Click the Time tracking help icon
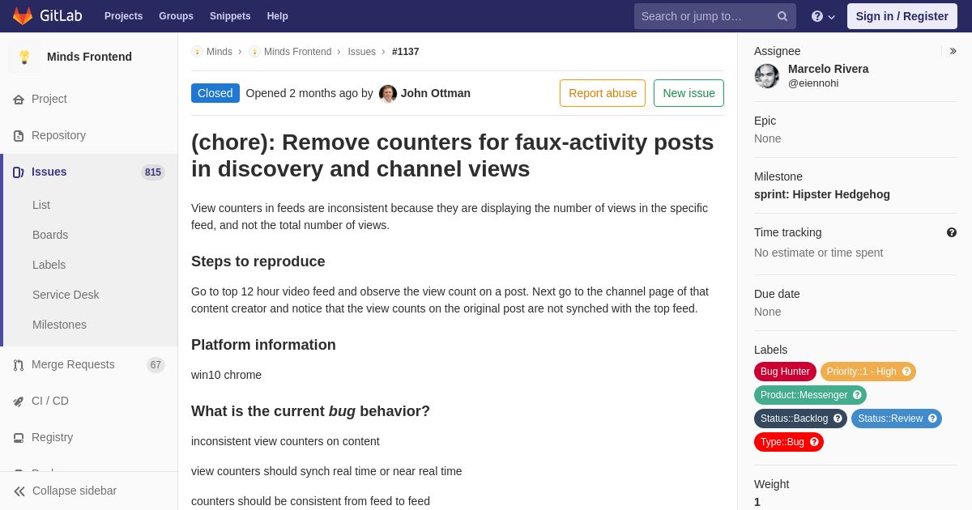972x510 pixels. point(952,232)
